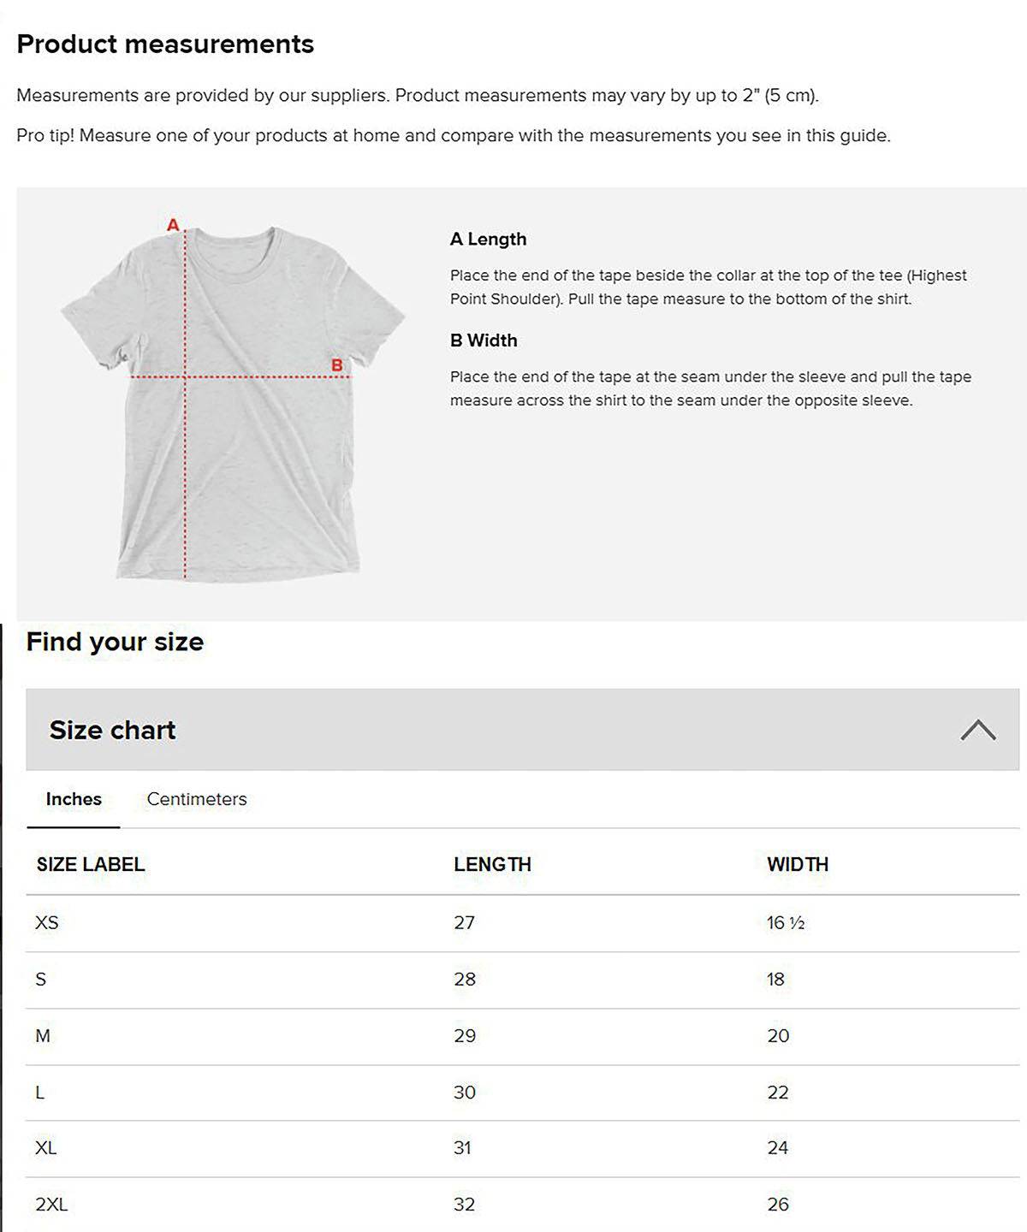Click the Product measurements heading

[x=165, y=44]
